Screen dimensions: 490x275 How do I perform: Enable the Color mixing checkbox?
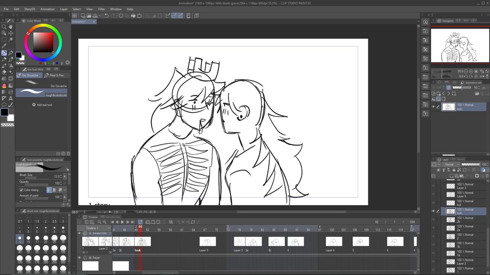click(x=22, y=190)
